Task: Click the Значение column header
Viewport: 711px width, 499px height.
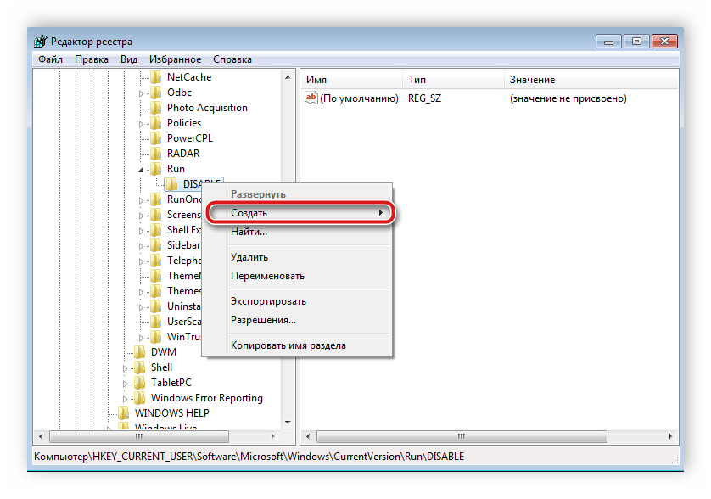Action: coord(532,80)
